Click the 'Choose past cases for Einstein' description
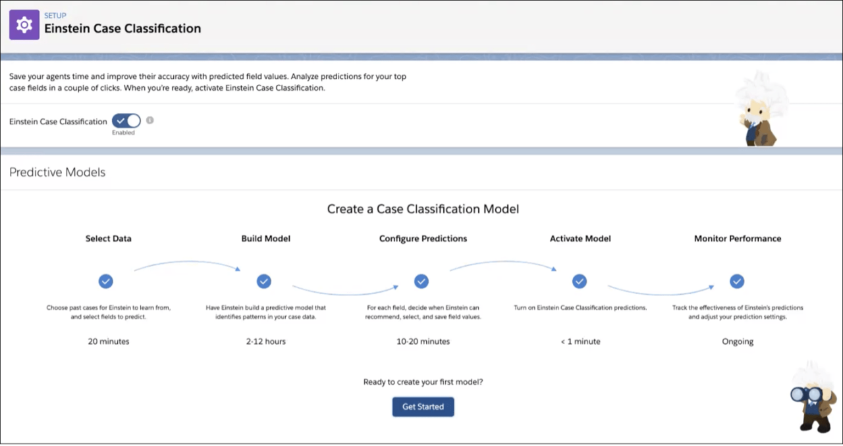Image resolution: width=843 pixels, height=446 pixels. [x=109, y=312]
